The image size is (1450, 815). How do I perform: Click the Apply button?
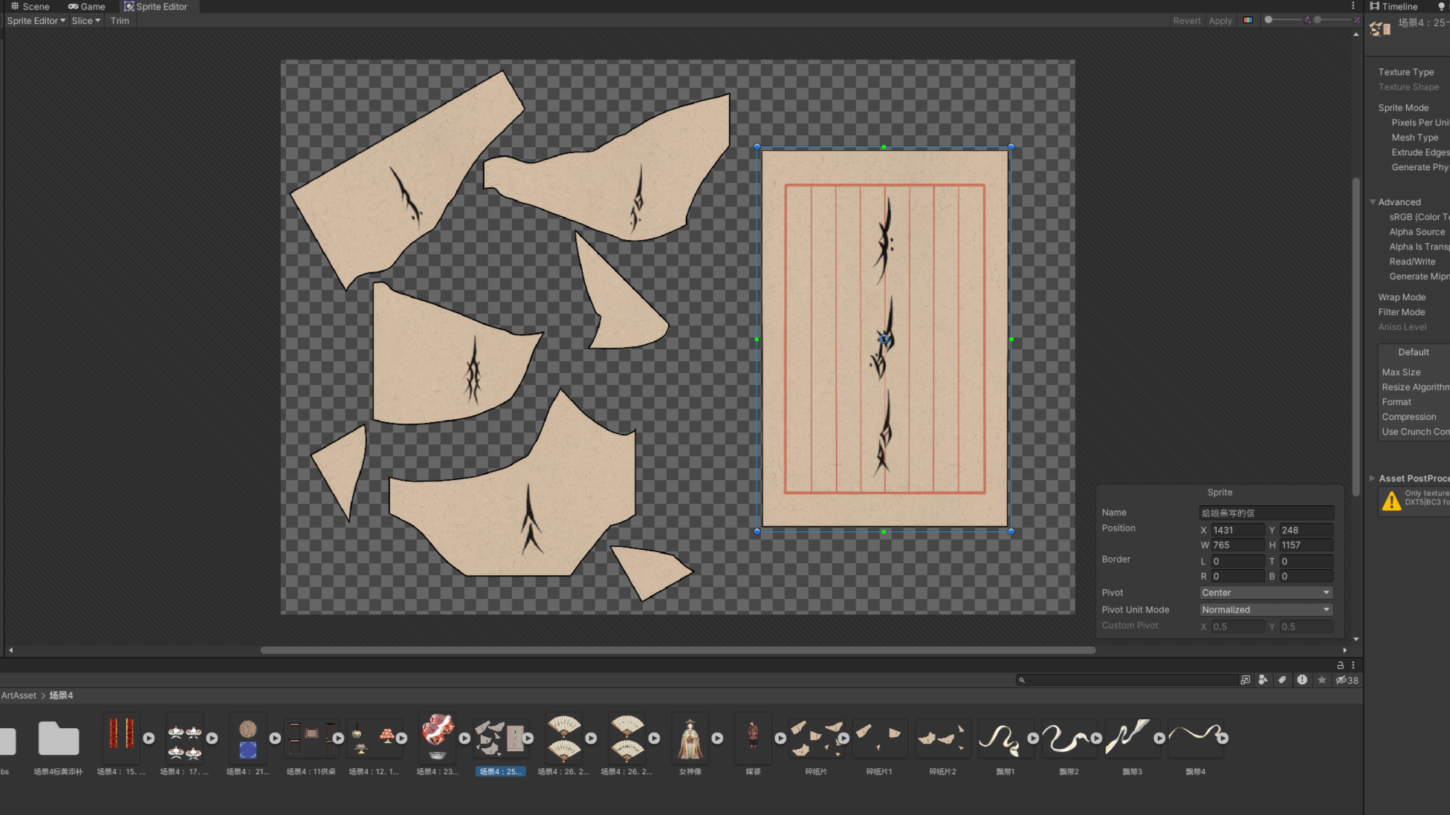pyautogui.click(x=1220, y=21)
